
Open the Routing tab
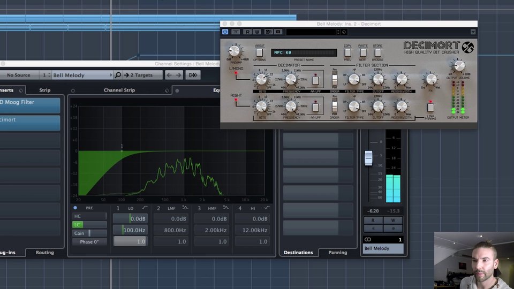click(45, 253)
